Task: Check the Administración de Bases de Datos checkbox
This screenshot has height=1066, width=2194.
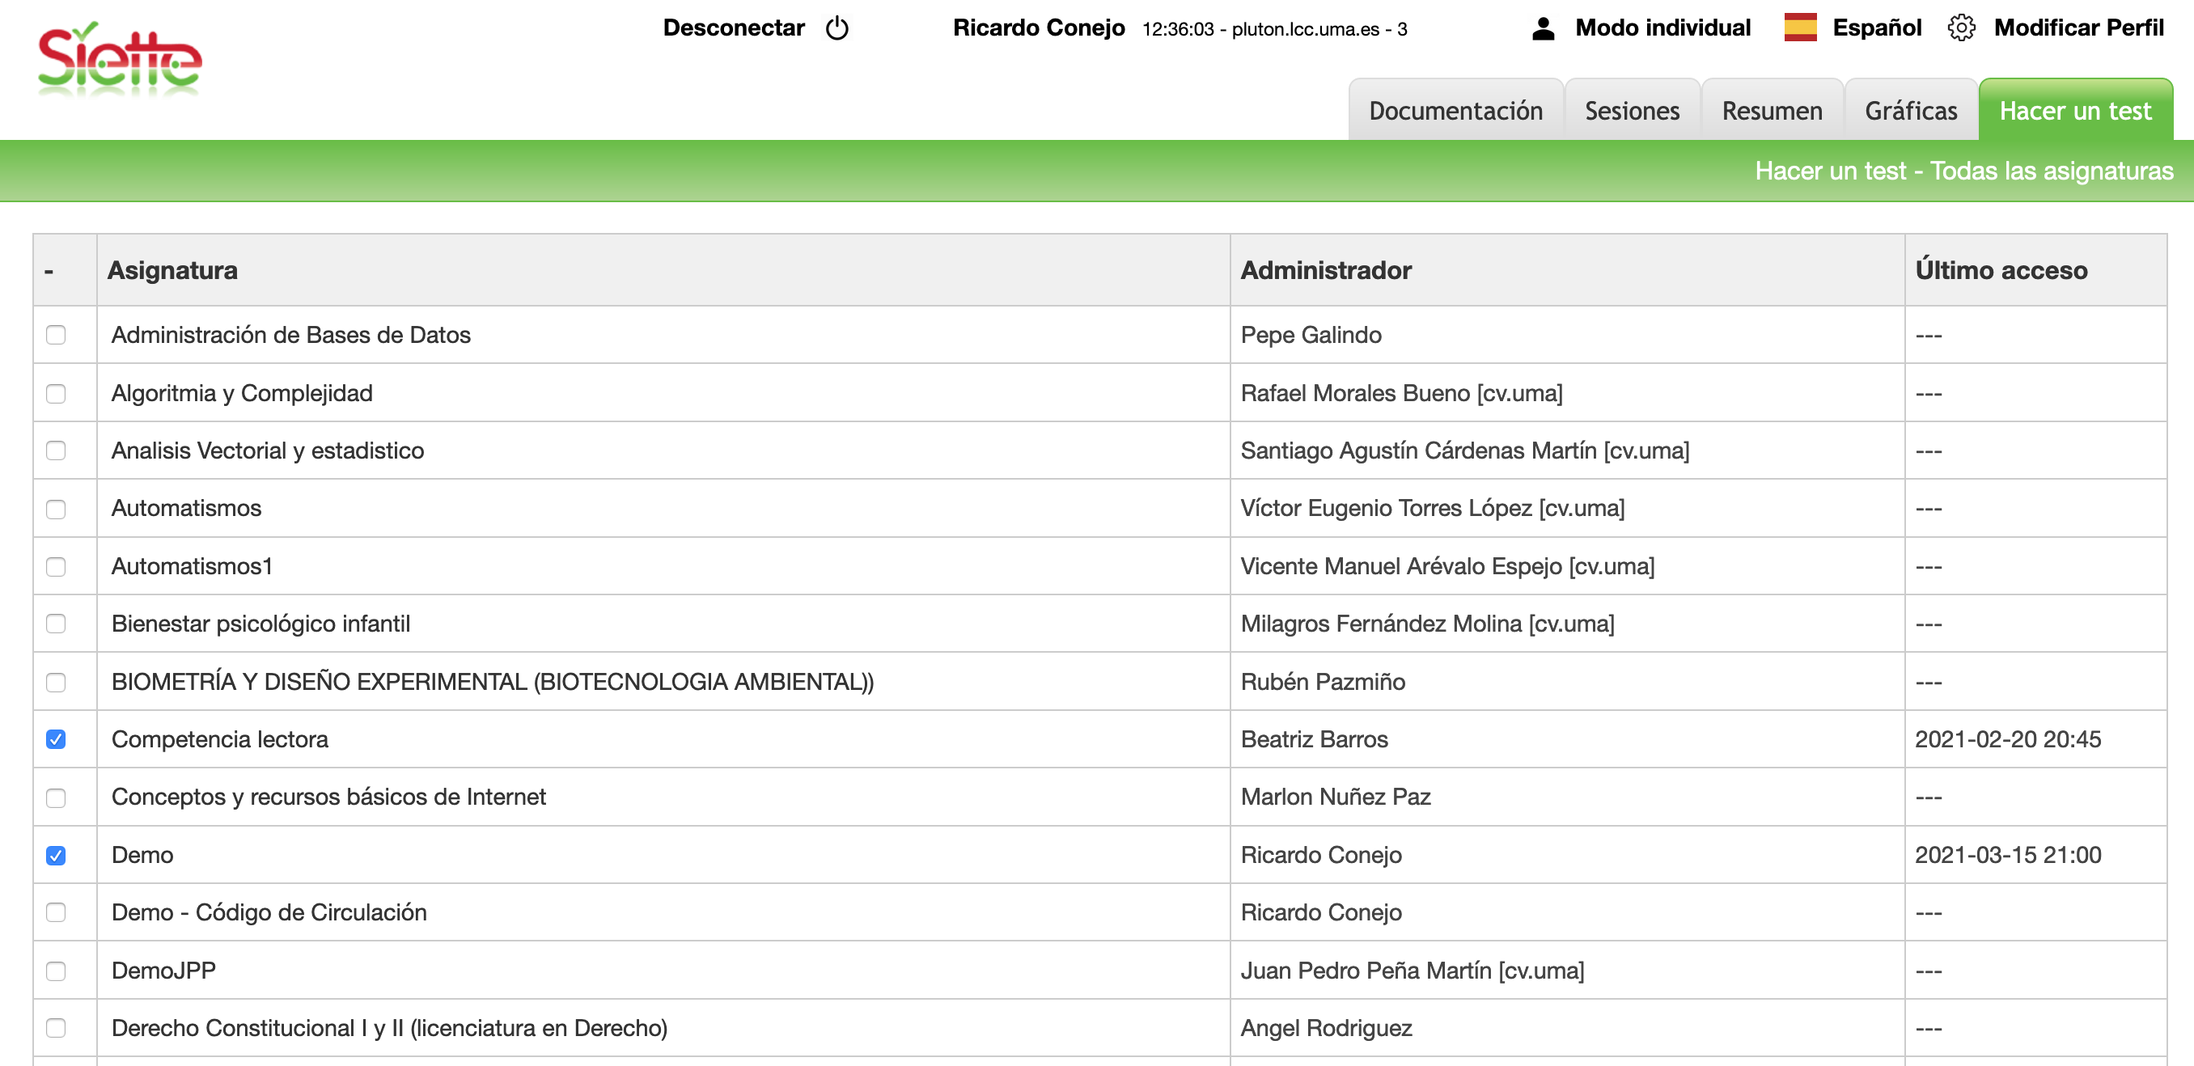Action: (x=56, y=335)
